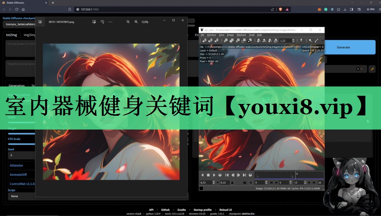Viewport: 381px width, 216px height.
Task: Click go to start frame button in djv_view
Action: tap(227, 175)
